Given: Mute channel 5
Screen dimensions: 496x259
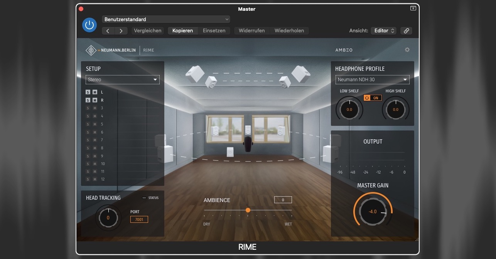Looking at the screenshot, I should coord(95,124).
